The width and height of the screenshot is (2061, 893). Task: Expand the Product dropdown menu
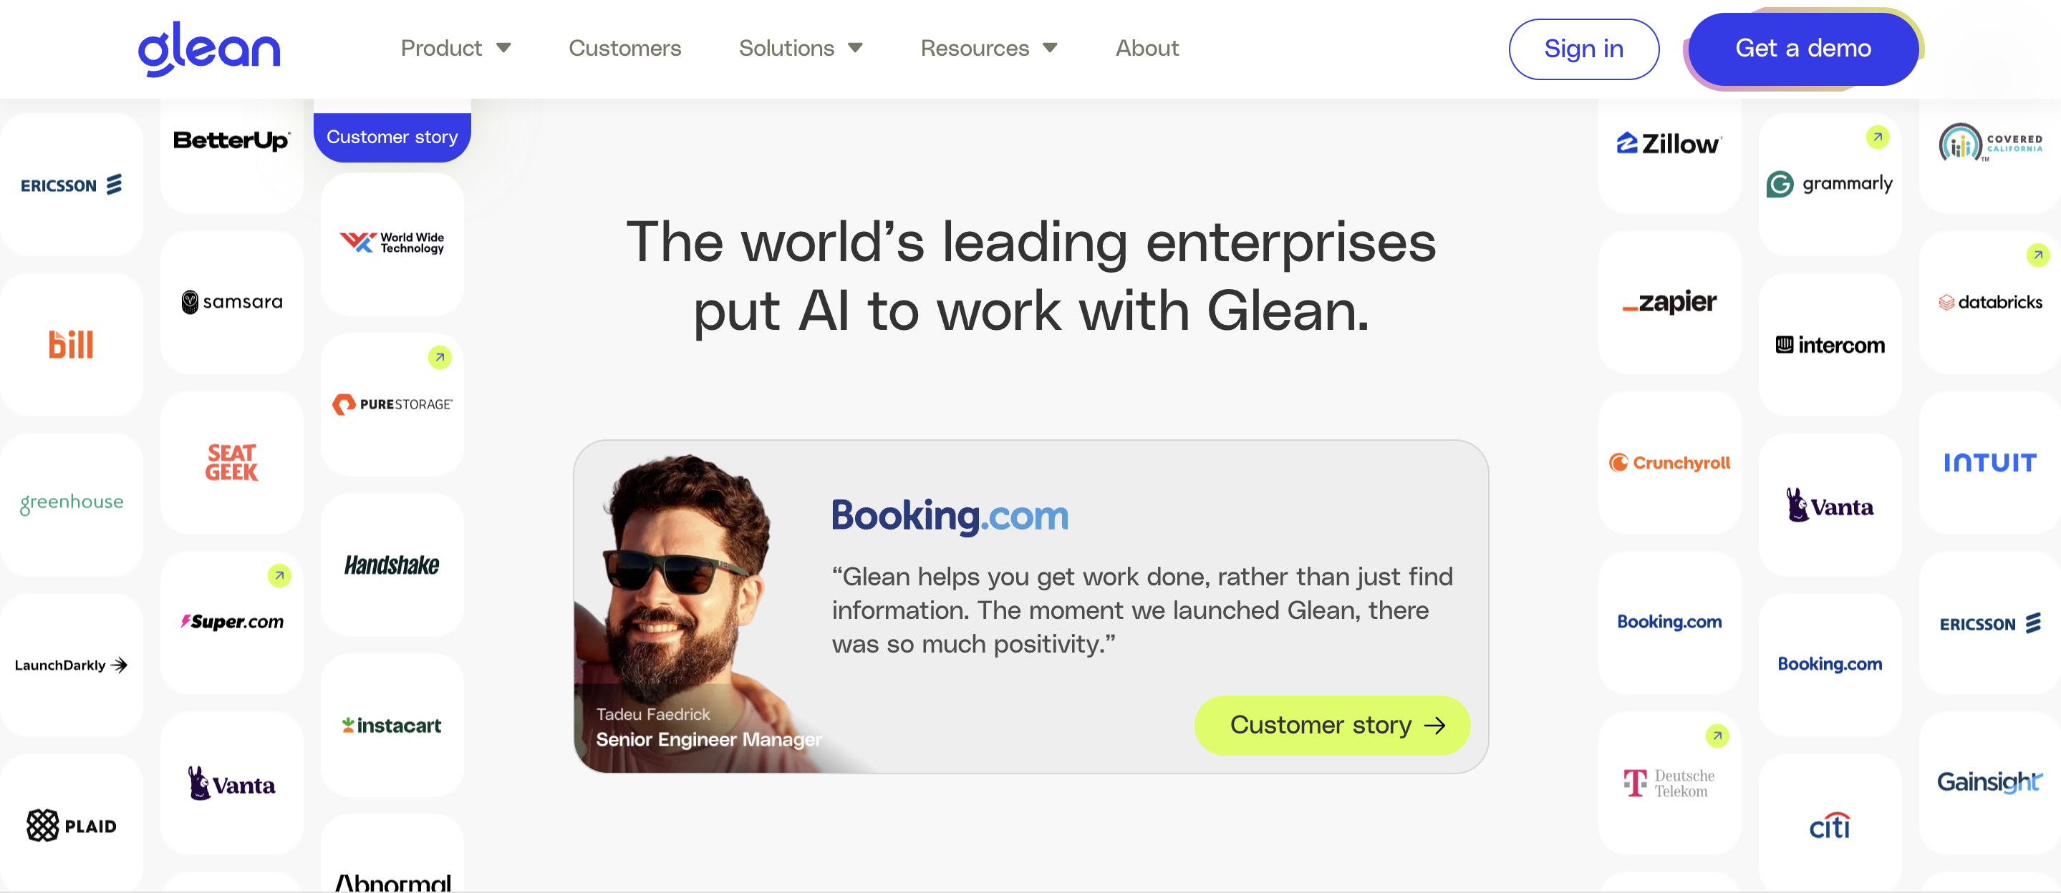[456, 48]
